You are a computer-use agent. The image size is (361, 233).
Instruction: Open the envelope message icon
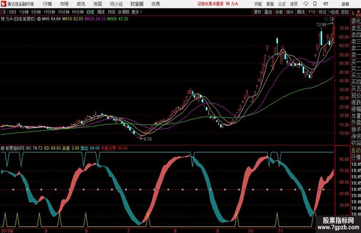(326, 4)
